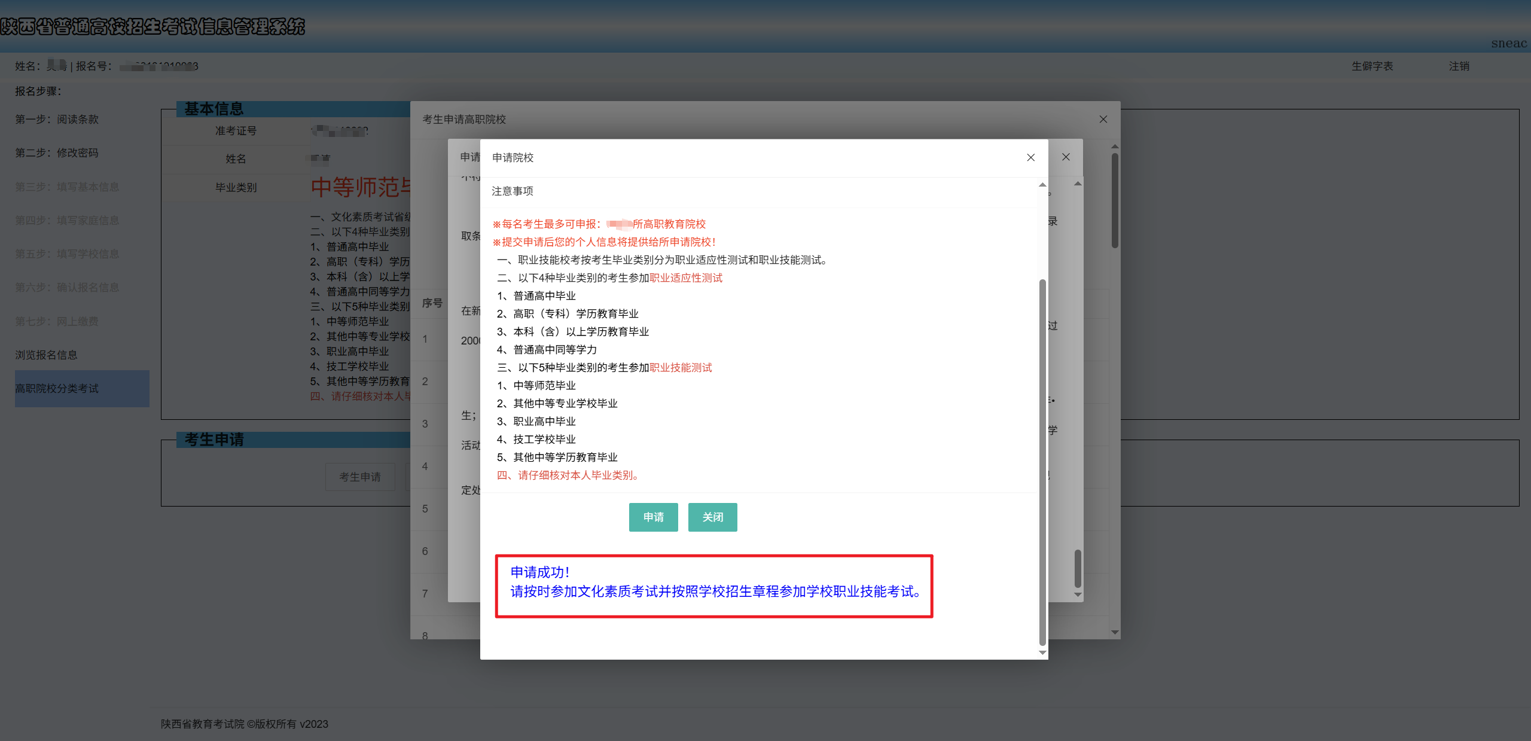This screenshot has height=741, width=1531.
Task: Click the inner scrollbar up arrow
Action: coord(1042,185)
